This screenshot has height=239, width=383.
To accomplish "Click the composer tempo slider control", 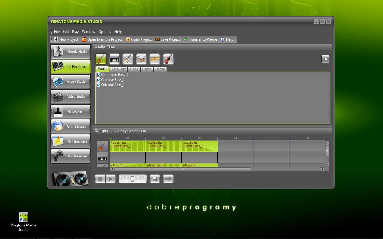I will [x=133, y=179].
